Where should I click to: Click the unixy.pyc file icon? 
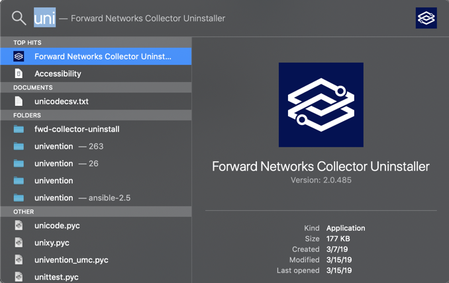pyautogui.click(x=19, y=243)
